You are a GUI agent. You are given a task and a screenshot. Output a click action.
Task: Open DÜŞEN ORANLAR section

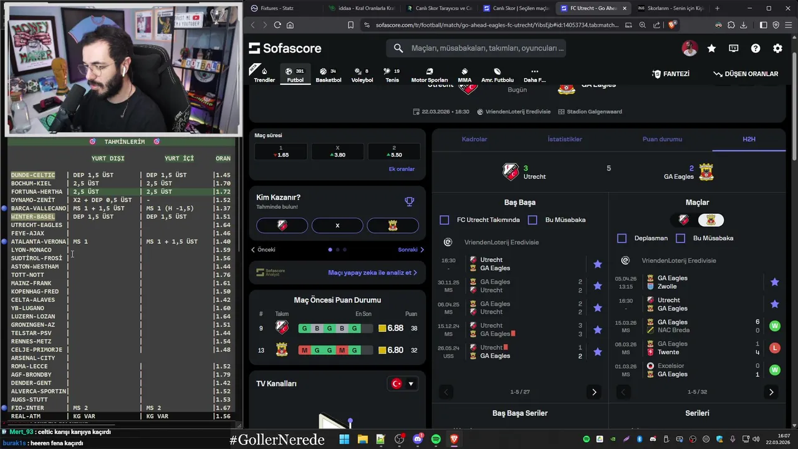[x=746, y=74]
